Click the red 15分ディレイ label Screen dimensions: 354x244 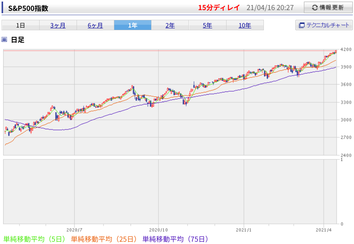(219, 8)
